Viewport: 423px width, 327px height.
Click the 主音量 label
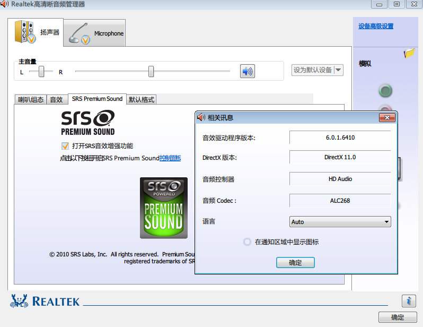pyautogui.click(x=27, y=62)
